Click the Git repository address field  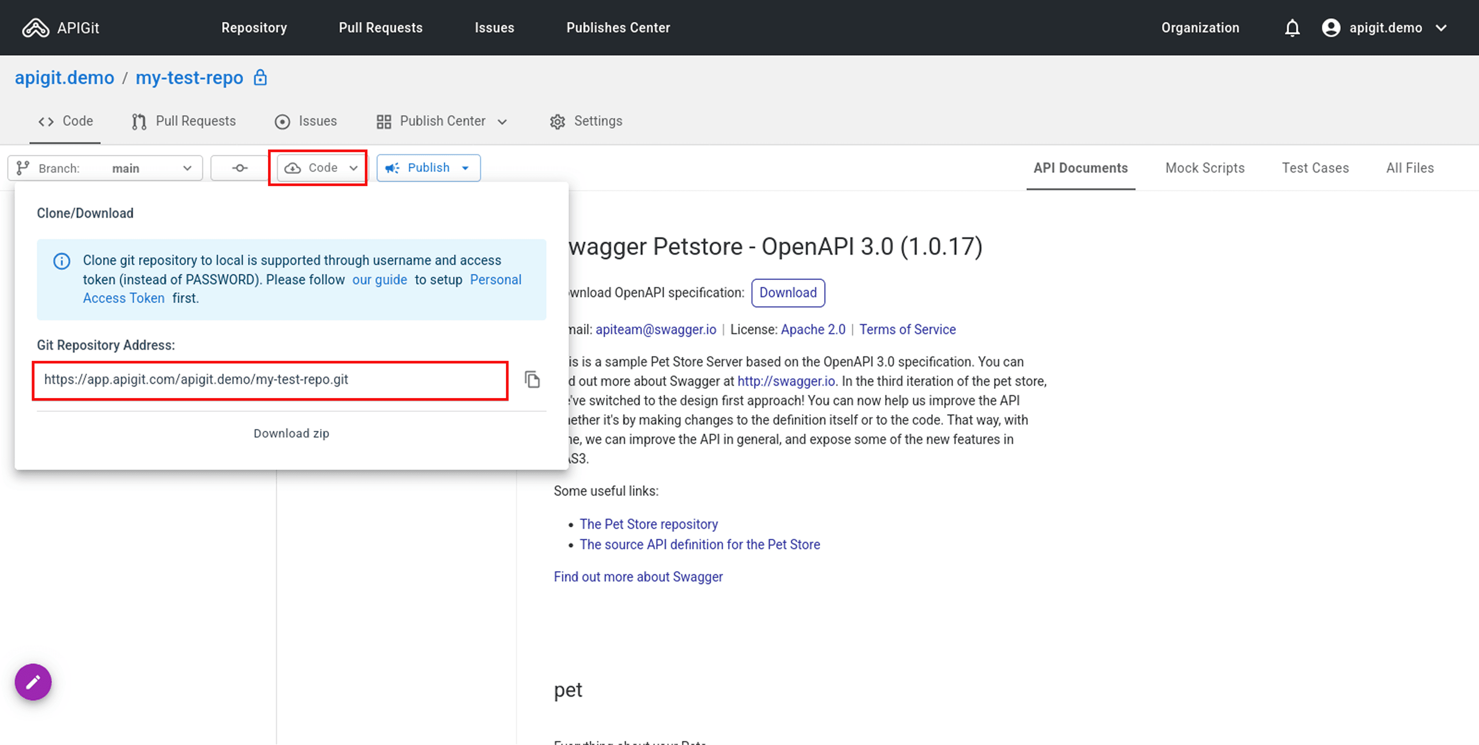click(270, 379)
